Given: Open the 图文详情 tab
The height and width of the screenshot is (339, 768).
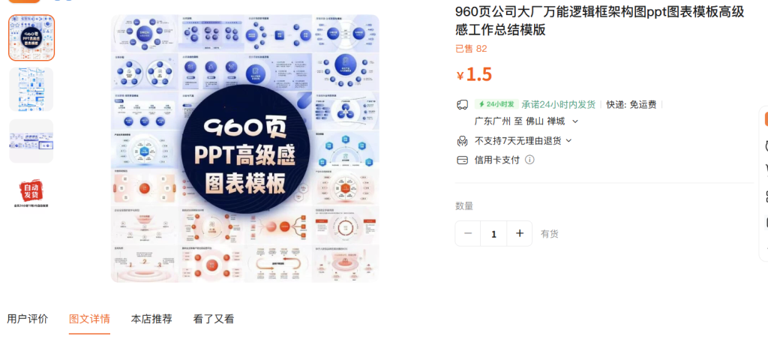Looking at the screenshot, I should (x=90, y=319).
